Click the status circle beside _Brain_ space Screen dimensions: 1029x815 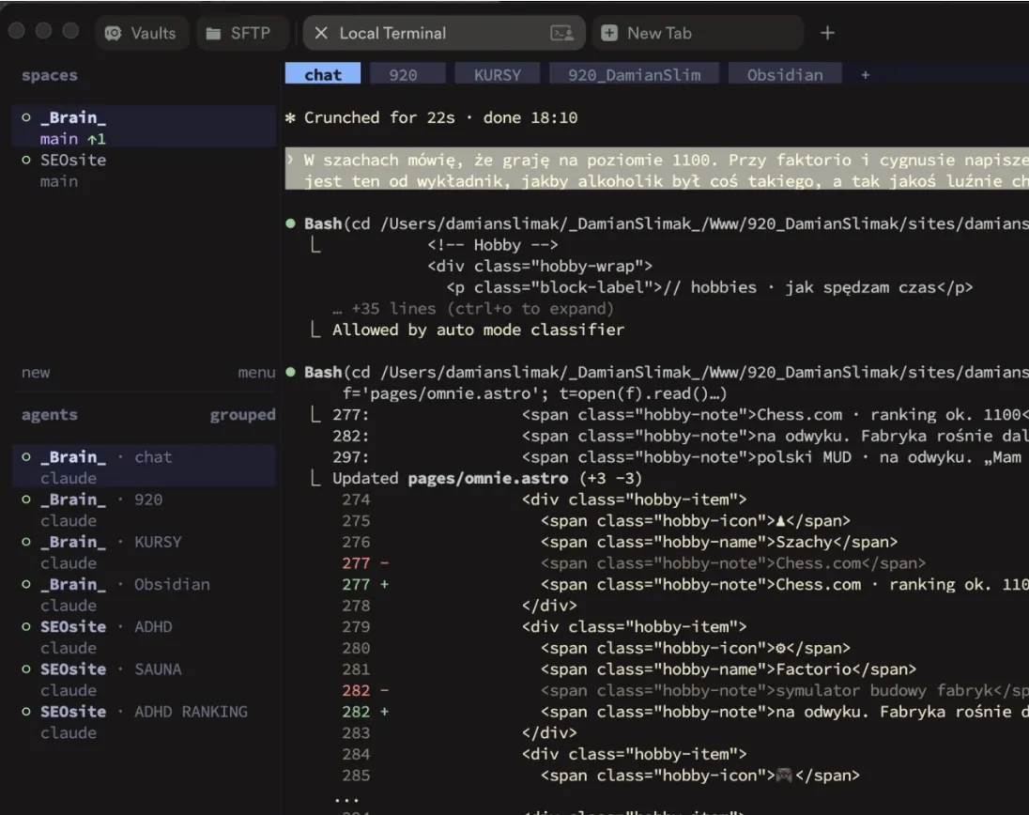pyautogui.click(x=26, y=117)
